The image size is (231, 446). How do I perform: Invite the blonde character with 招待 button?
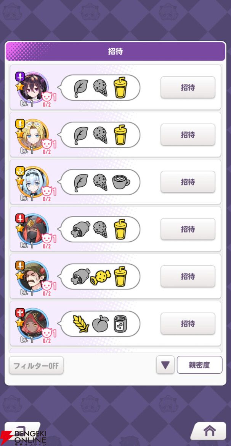[x=188, y=135]
